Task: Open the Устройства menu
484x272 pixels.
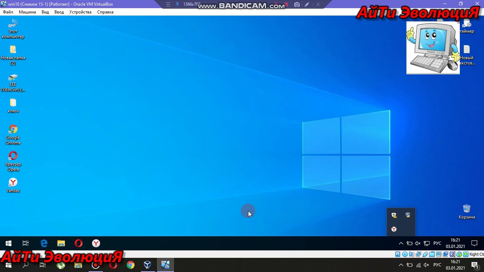Action: (81, 12)
